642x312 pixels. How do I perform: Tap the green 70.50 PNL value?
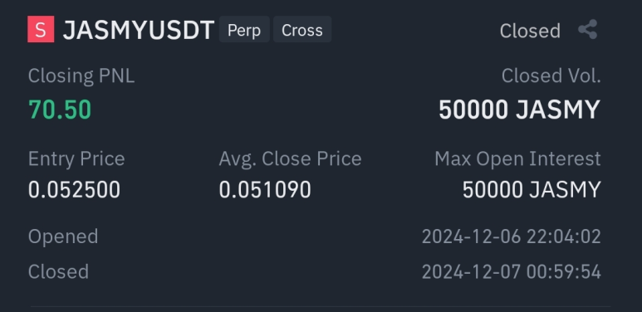pos(60,110)
